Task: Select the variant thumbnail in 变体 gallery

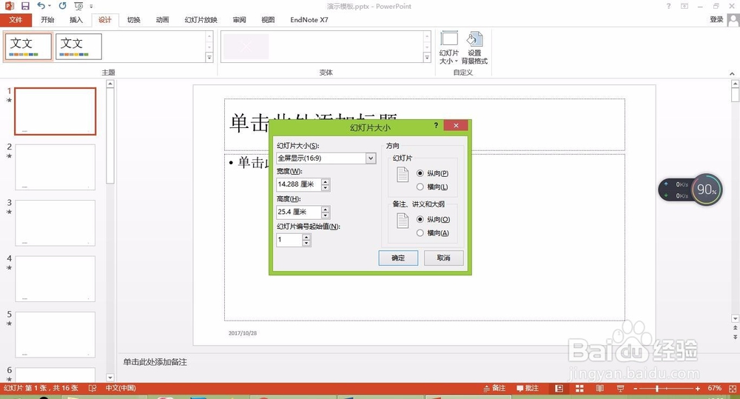Action: tap(246, 47)
